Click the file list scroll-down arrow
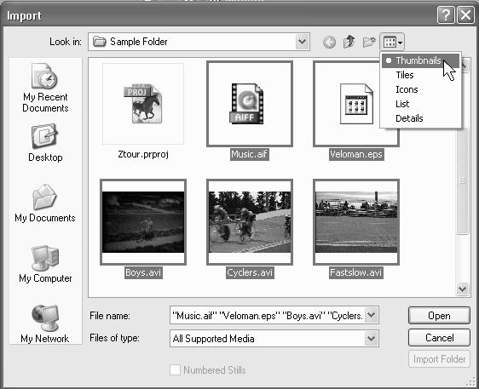 tap(462, 289)
